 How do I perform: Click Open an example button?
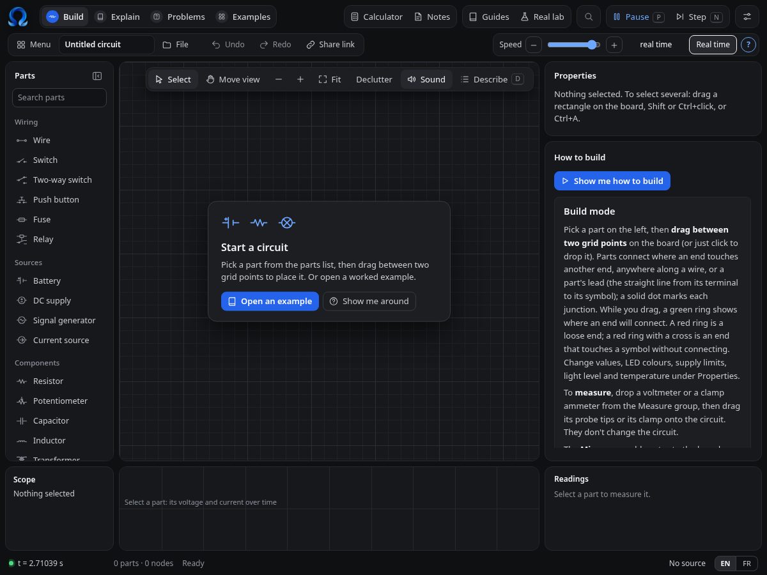click(270, 301)
